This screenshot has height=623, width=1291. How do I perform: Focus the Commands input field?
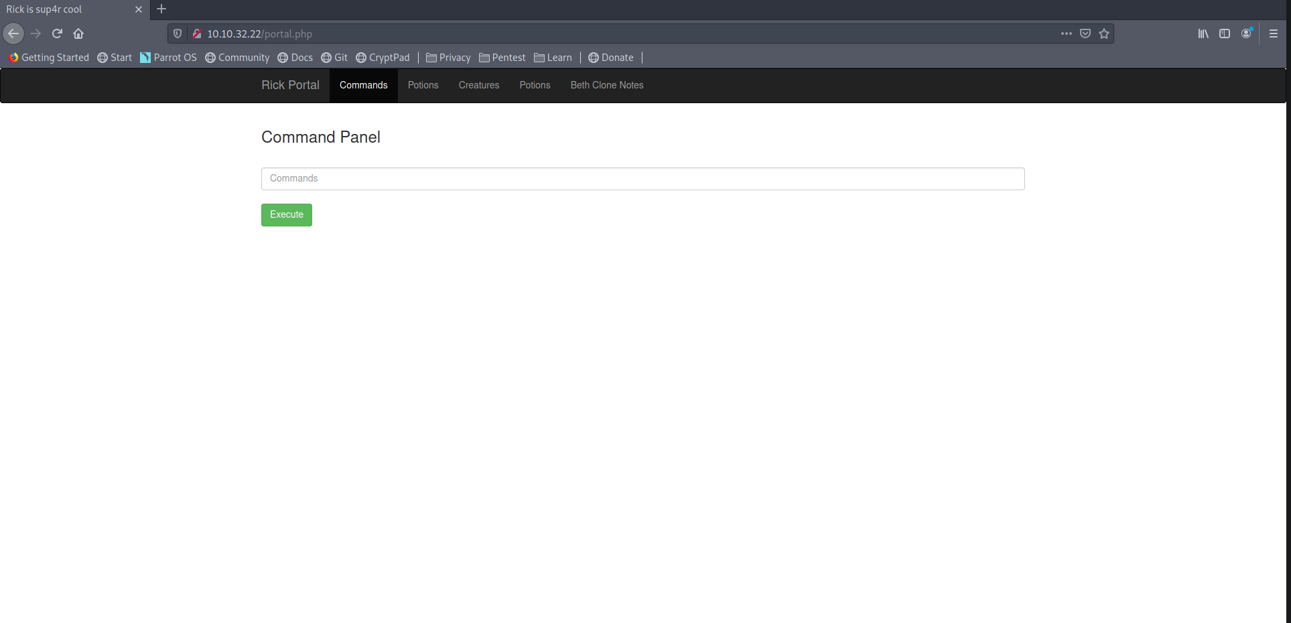642,179
